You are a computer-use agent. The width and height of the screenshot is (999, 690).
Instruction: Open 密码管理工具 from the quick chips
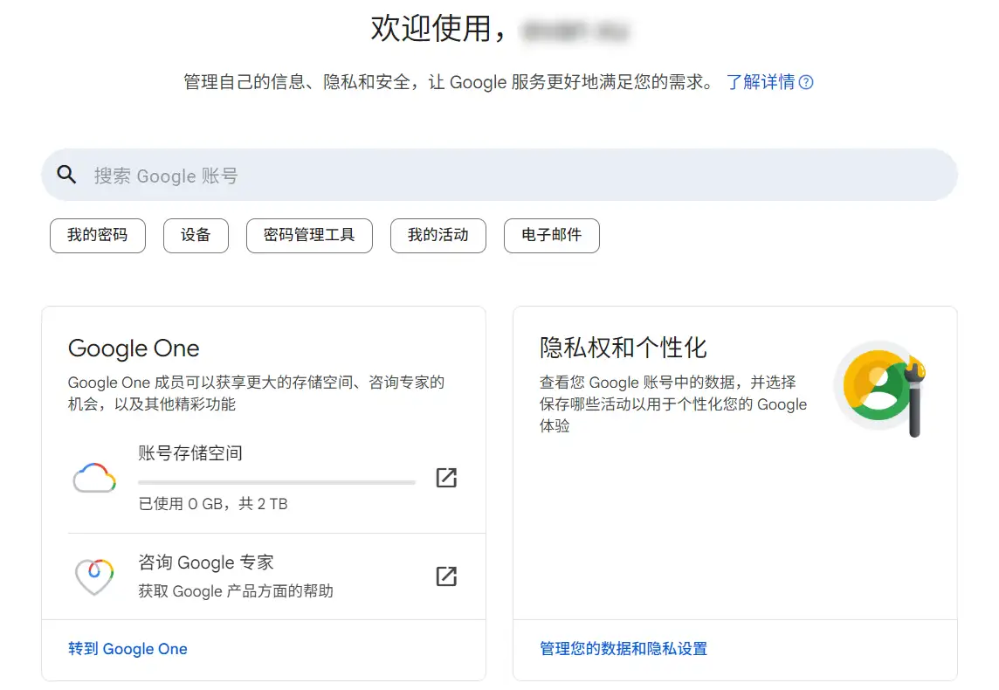pos(309,235)
